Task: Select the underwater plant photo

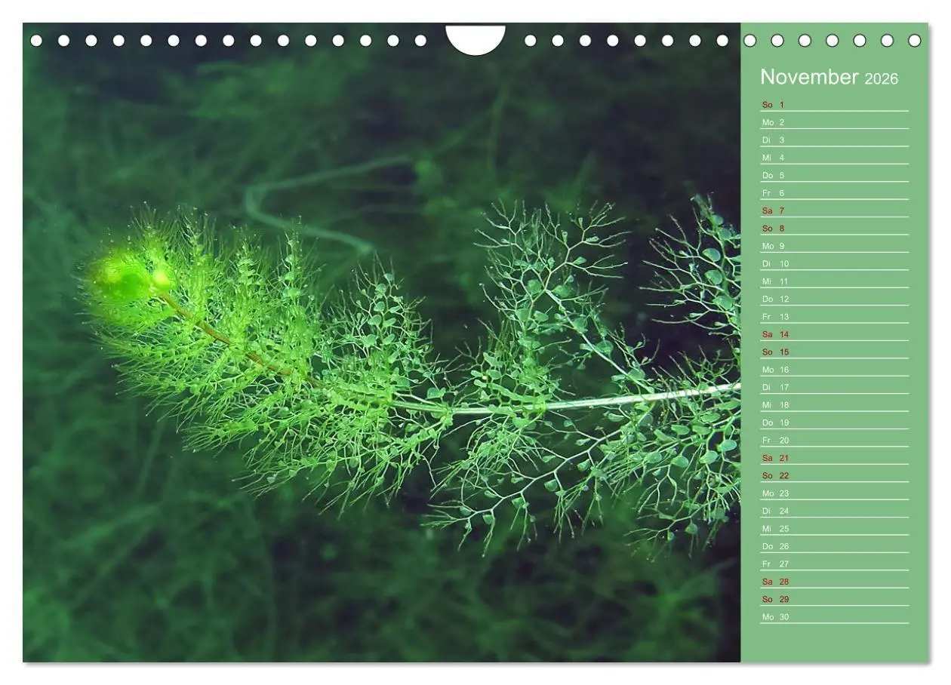Action: 382,342
